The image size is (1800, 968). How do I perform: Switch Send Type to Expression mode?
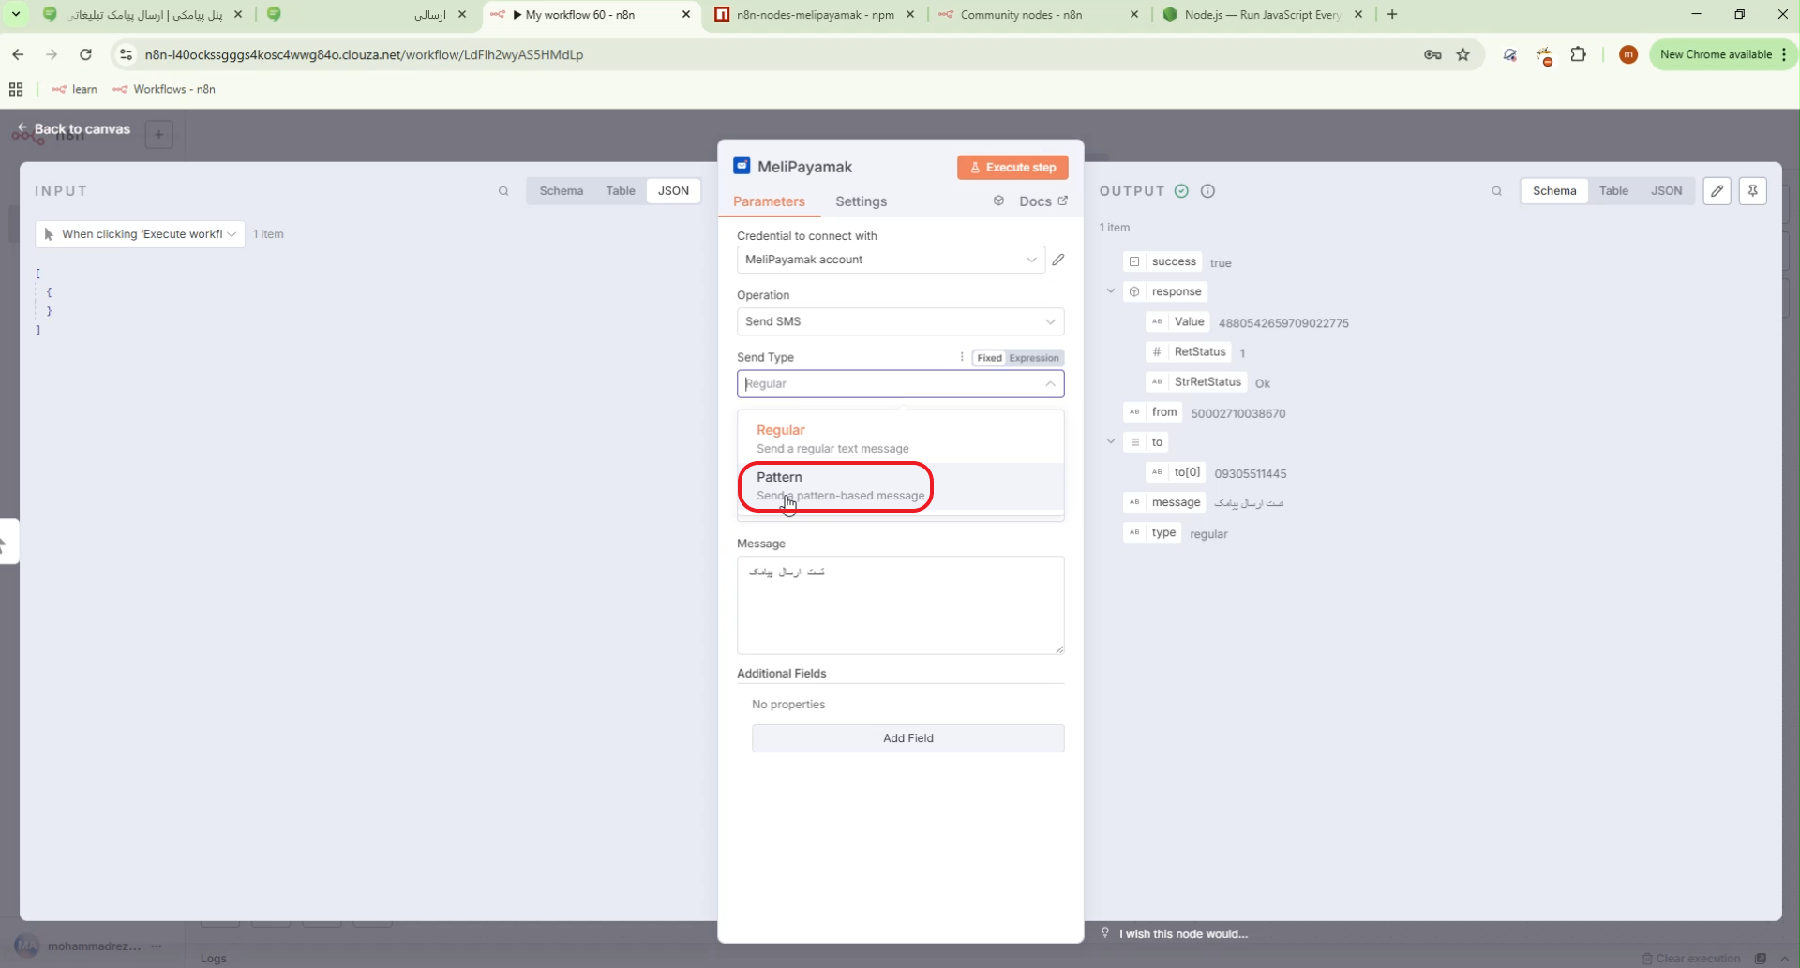pos(1034,358)
